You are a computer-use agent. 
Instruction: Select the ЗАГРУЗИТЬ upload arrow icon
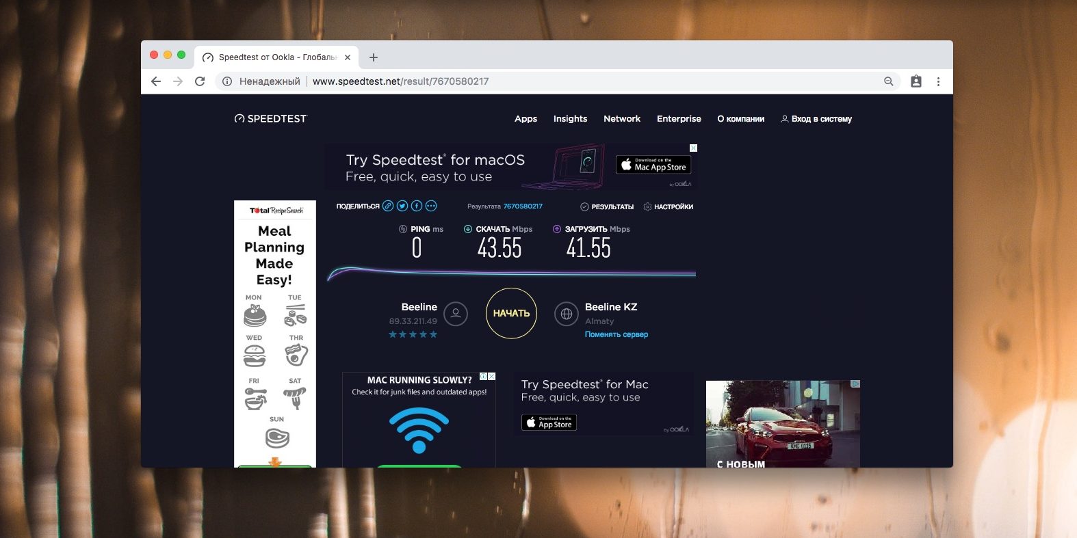click(557, 229)
